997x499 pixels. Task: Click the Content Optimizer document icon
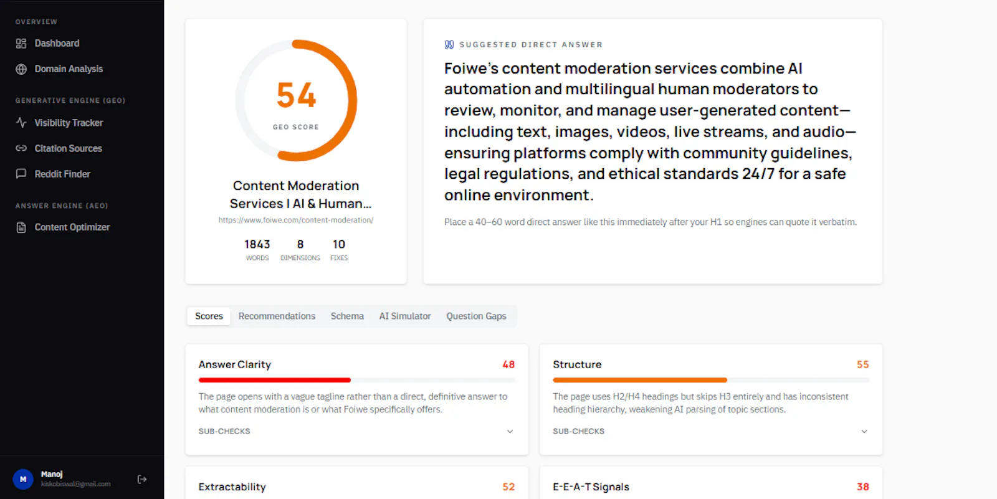click(21, 227)
